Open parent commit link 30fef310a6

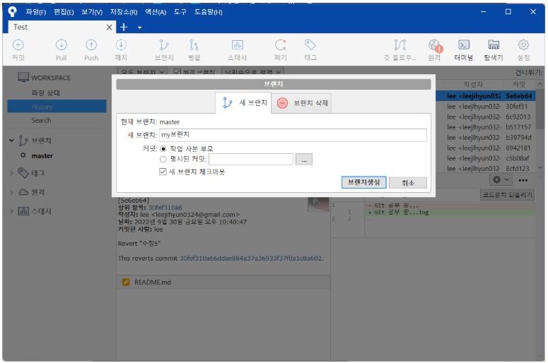pos(165,208)
